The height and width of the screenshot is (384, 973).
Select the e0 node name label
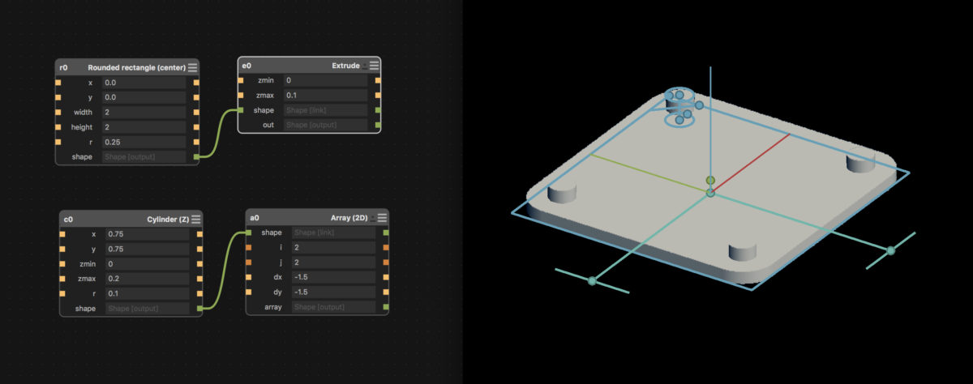tap(246, 66)
